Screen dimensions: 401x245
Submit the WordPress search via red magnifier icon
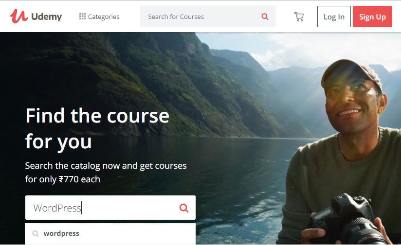point(183,208)
